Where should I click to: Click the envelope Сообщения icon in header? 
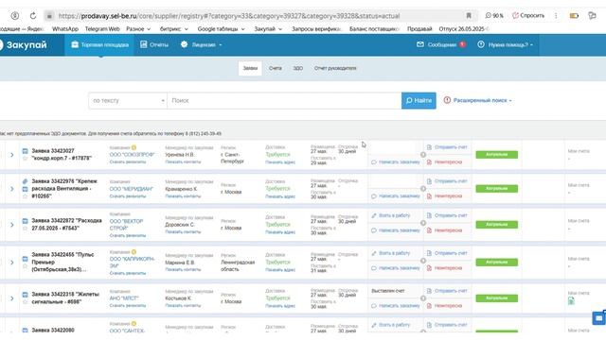tap(420, 44)
